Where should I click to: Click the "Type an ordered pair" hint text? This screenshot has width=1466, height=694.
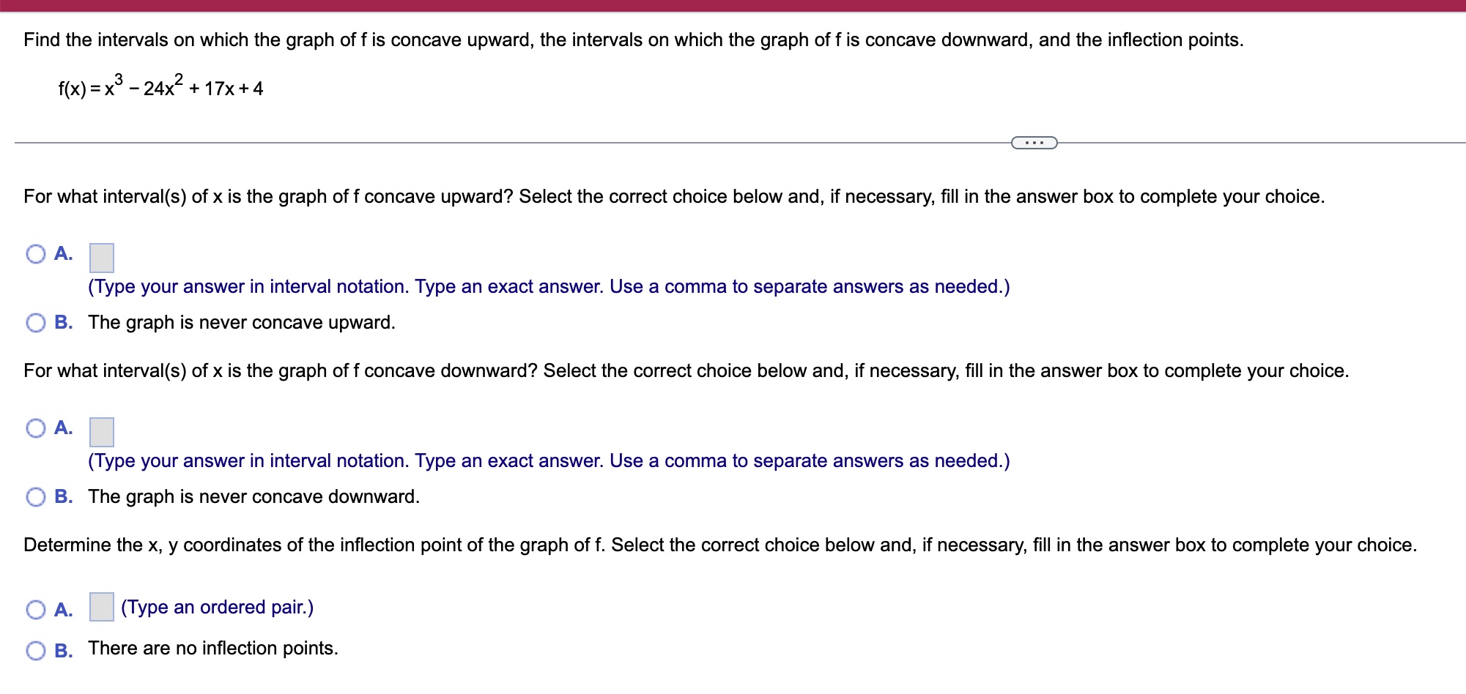[x=218, y=607]
